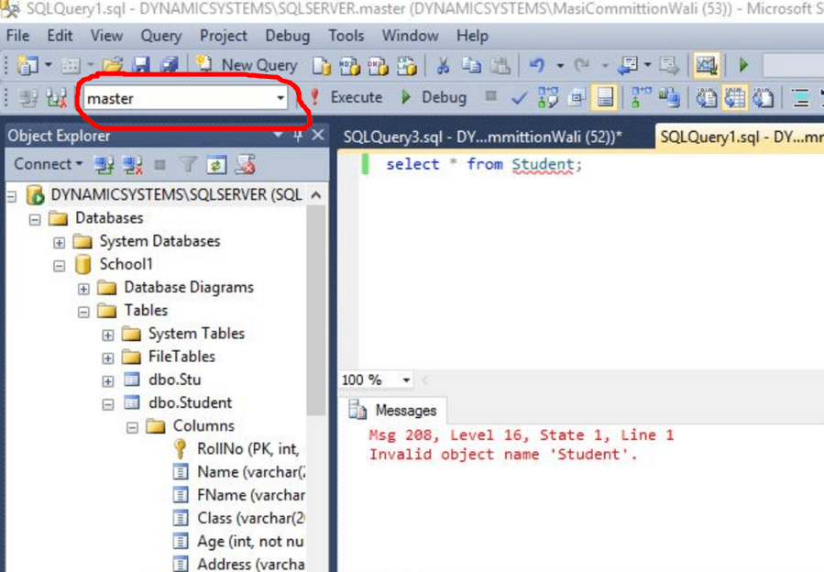Collapse the dbo.Student table node
Viewport: 824px width, 572px height.
click(x=108, y=403)
